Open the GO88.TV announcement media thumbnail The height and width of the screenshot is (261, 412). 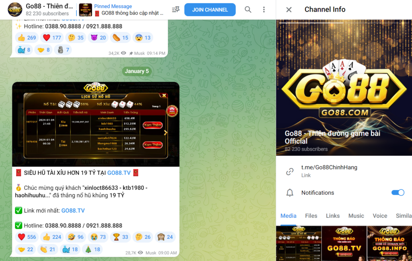[x=344, y=243]
